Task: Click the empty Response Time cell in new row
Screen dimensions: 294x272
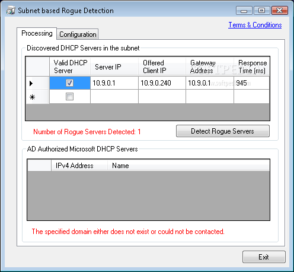Action: click(252, 97)
